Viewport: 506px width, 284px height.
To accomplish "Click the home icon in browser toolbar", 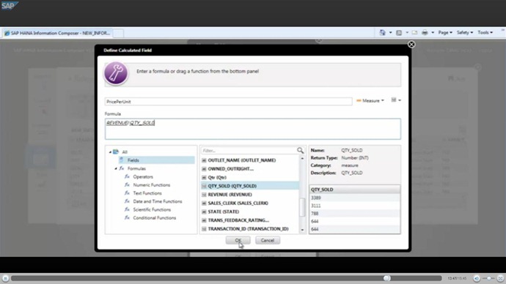I will [x=382, y=32].
